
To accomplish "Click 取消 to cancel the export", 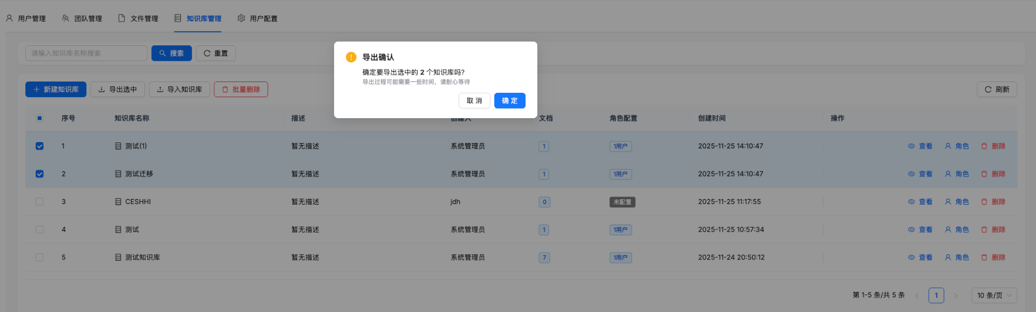I will pos(474,101).
